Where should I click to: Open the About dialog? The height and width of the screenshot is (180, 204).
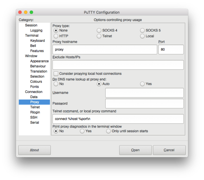[x=34, y=150]
